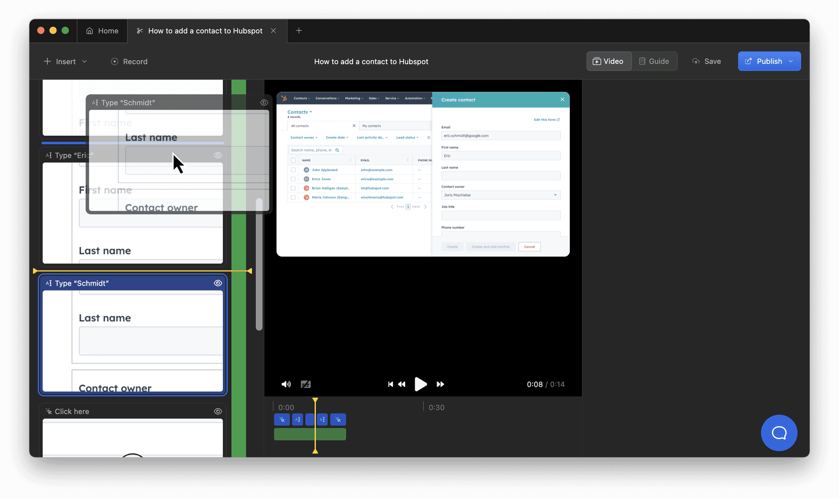This screenshot has height=498, width=839.
Task: Click the 0:30 timeline marker
Action: [x=436, y=408]
